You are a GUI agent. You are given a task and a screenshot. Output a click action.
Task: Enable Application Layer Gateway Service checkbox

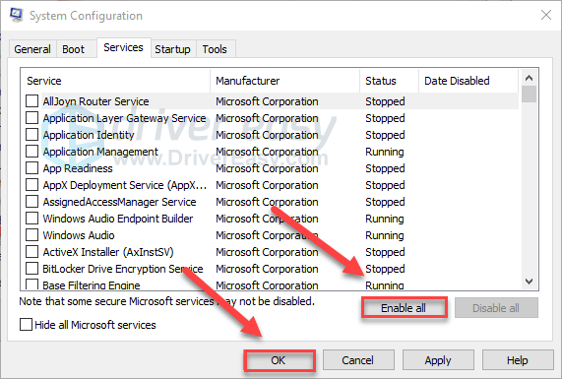(31, 118)
